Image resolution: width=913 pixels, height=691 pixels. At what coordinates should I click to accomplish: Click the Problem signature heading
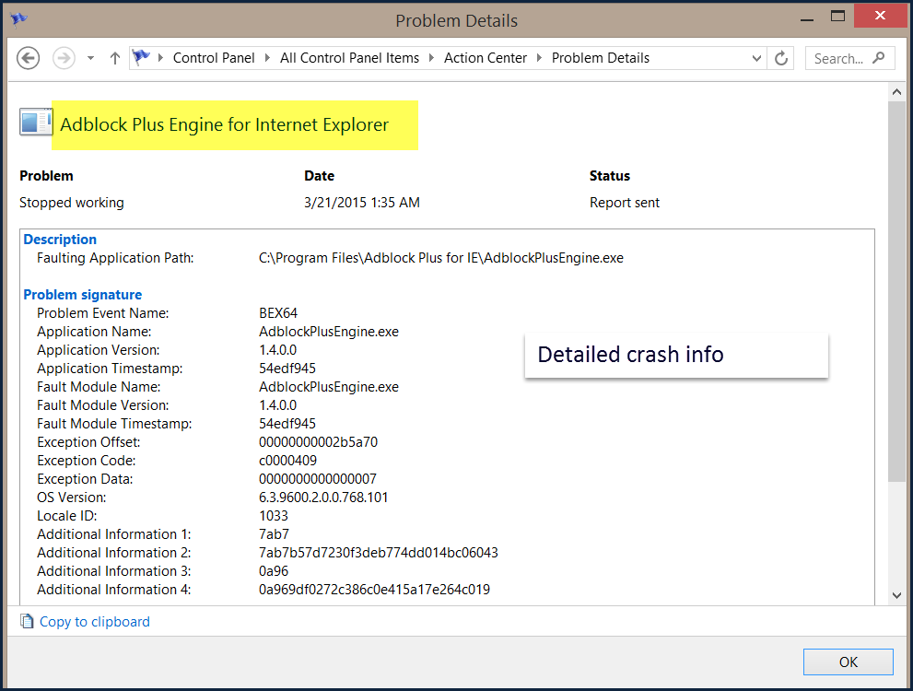83,295
